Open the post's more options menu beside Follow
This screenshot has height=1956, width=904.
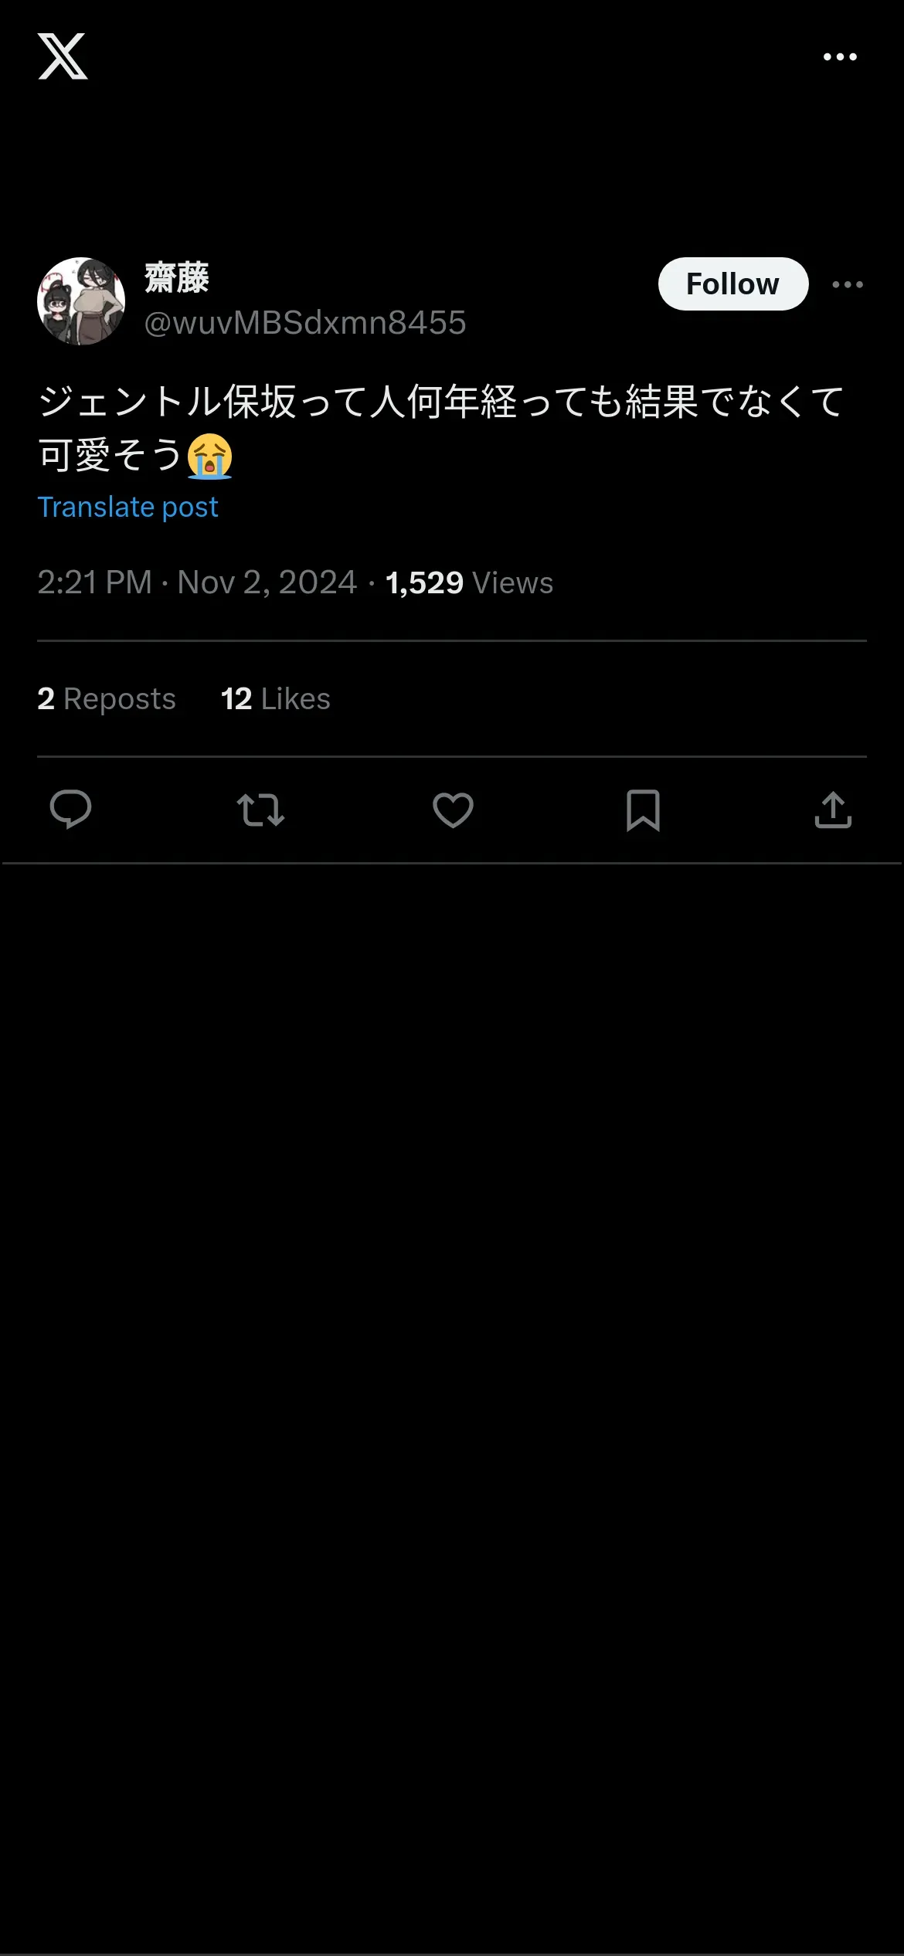848,285
